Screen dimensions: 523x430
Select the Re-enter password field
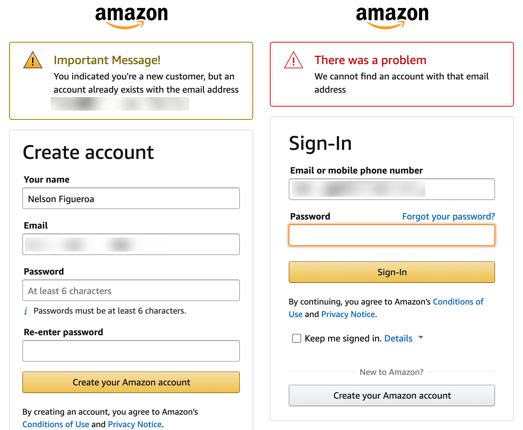pyautogui.click(x=131, y=351)
